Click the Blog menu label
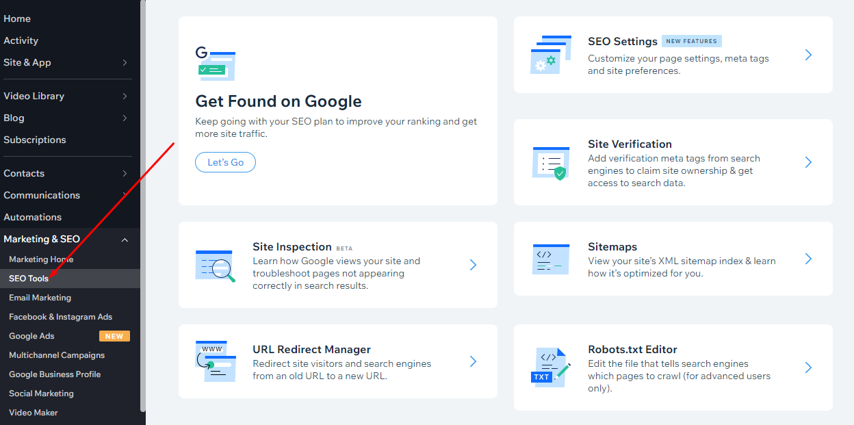This screenshot has width=854, height=425. click(14, 118)
